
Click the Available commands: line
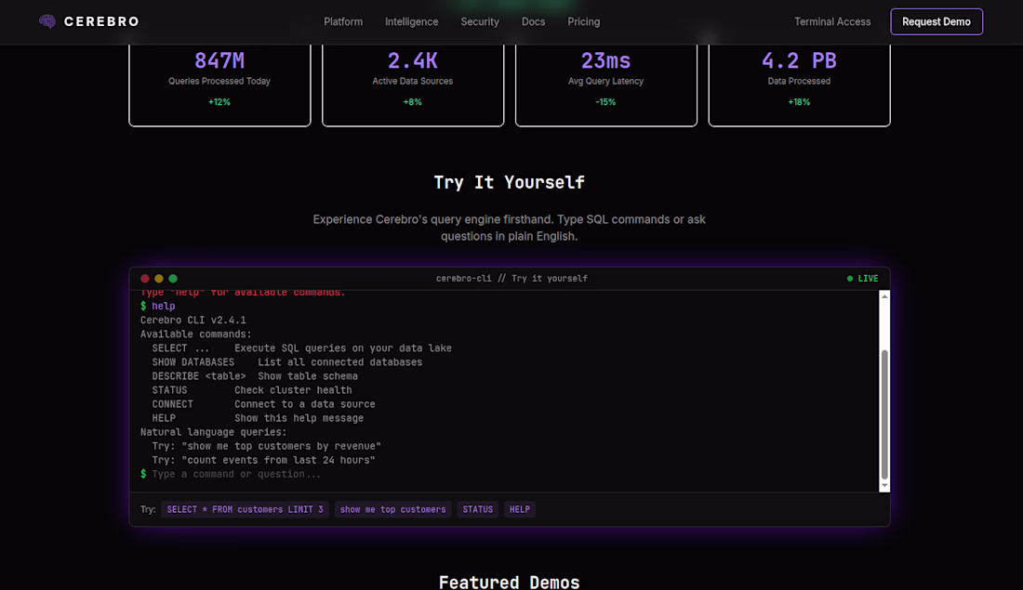195,334
